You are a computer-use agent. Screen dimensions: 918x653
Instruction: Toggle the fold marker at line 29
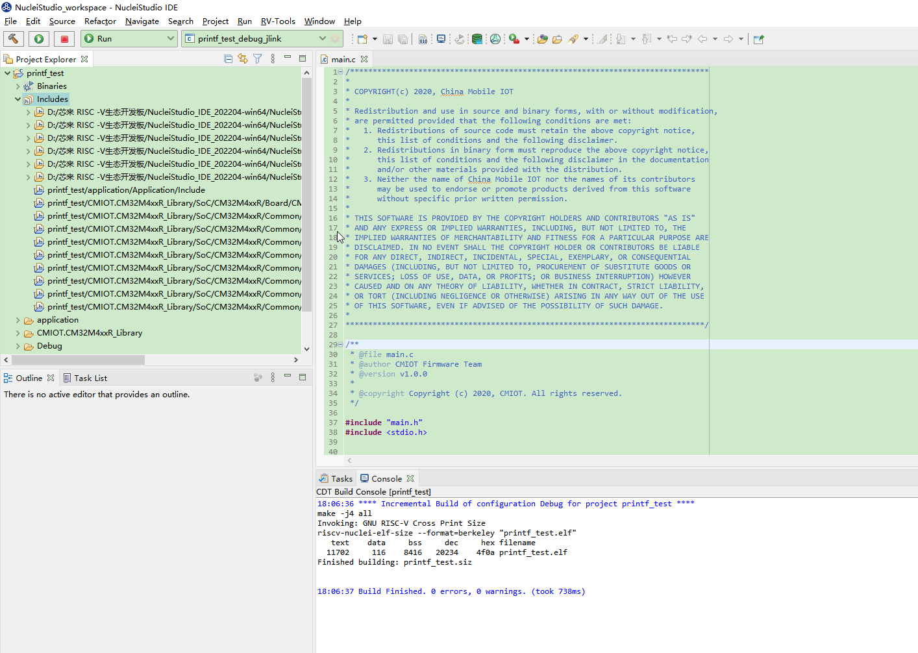point(341,345)
